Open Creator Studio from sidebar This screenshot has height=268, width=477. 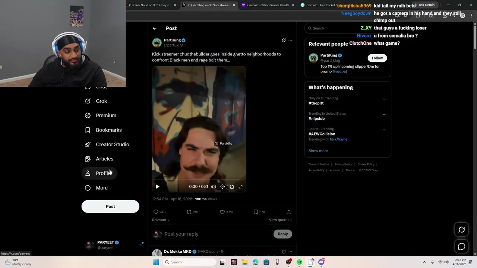click(107, 144)
